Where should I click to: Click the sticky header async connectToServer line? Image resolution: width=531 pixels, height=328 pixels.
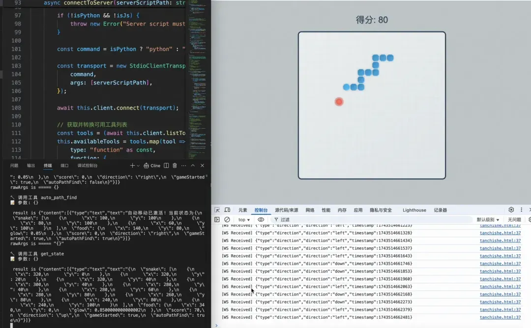click(x=115, y=3)
